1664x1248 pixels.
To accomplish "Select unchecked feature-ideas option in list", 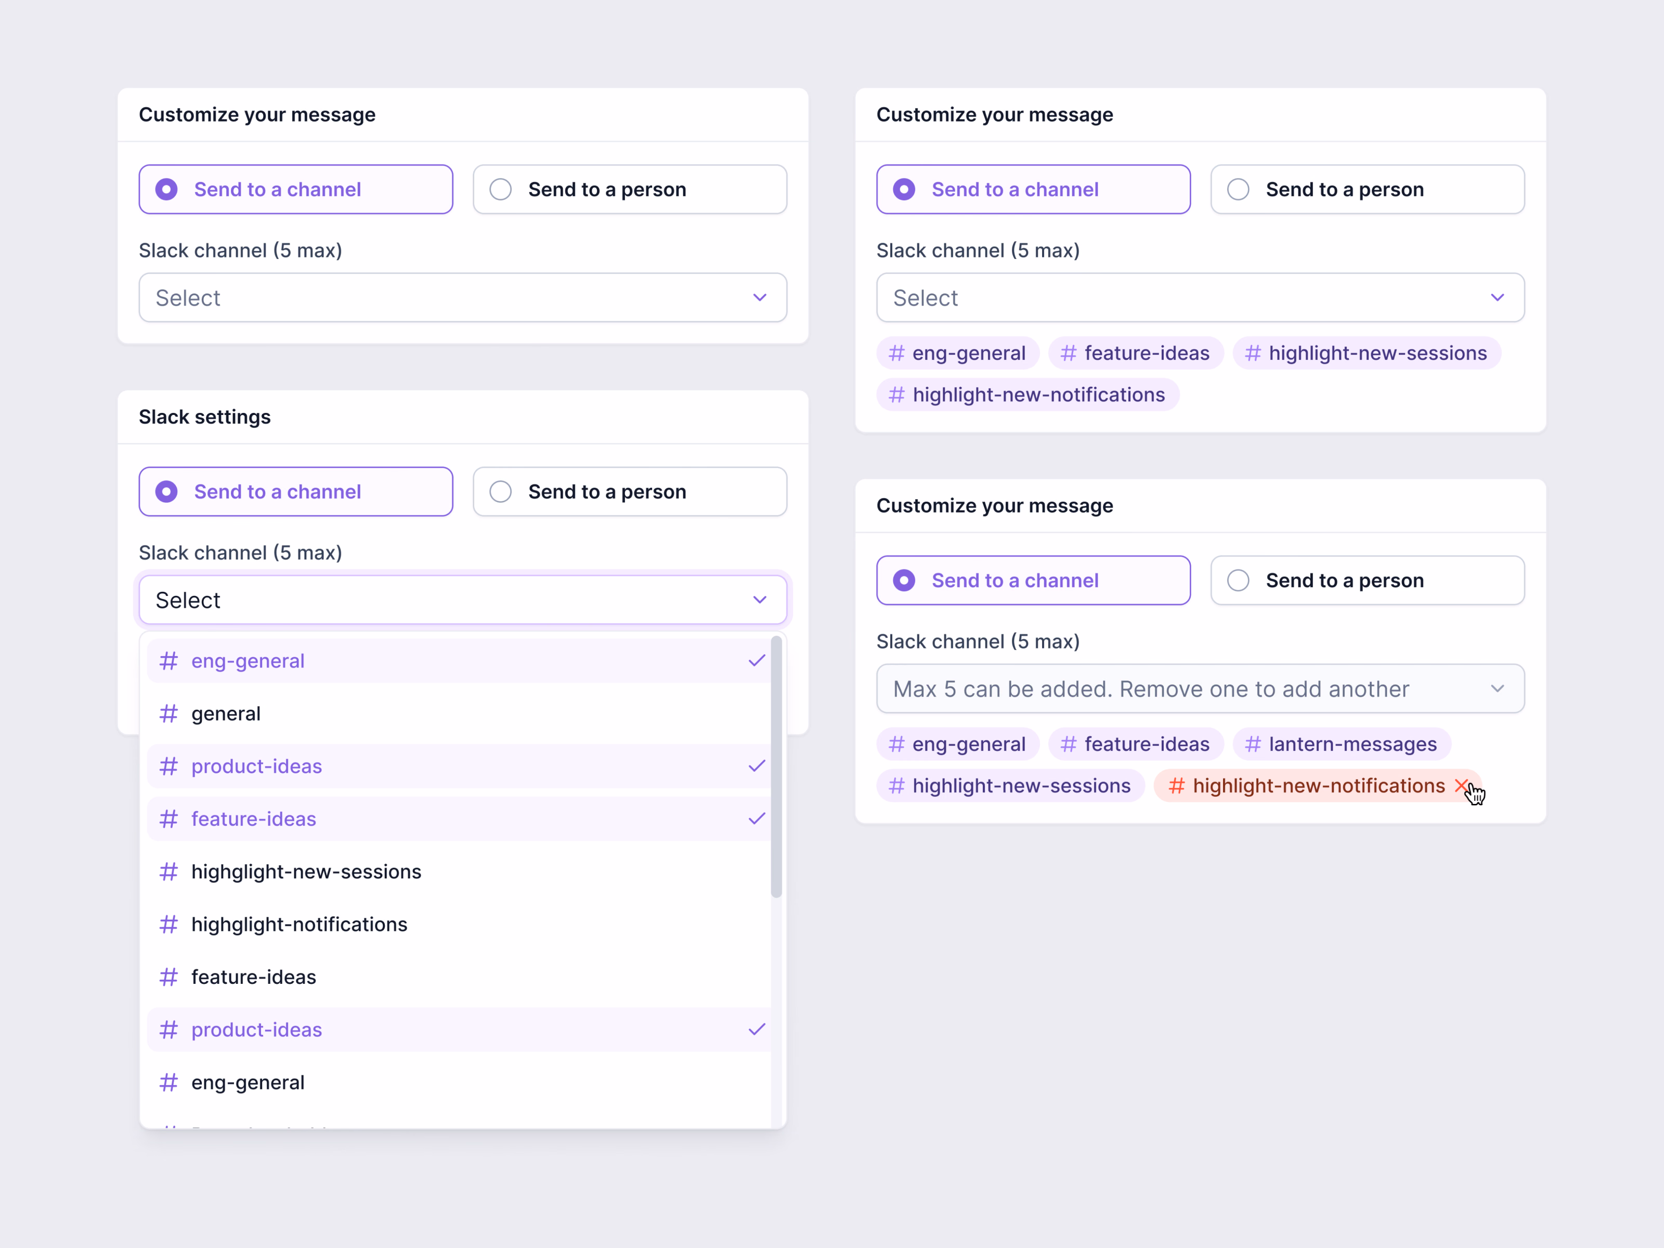I will point(459,977).
